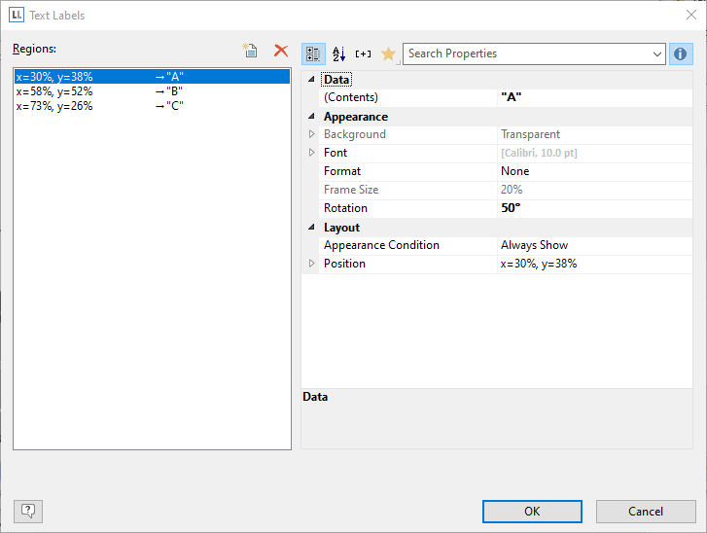Viewport: 707px width, 533px height.
Task: Toggle the blue info description button
Action: [681, 54]
